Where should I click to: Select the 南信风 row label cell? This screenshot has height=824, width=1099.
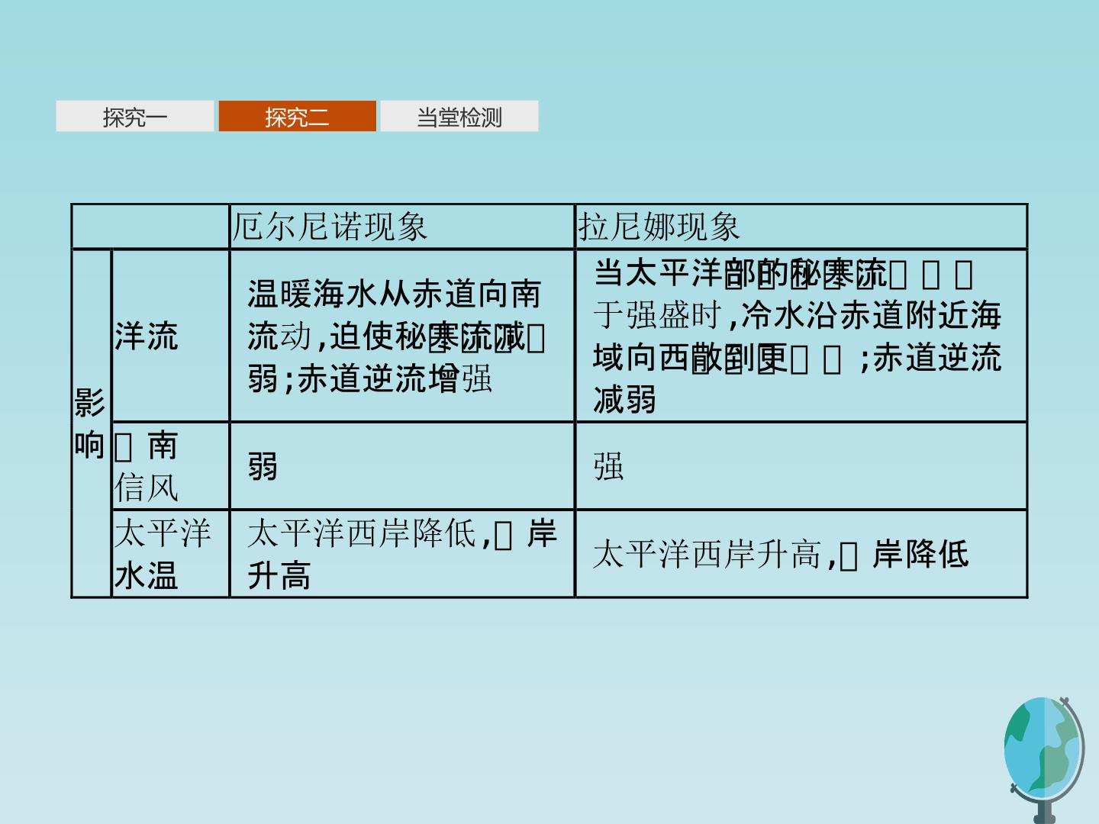click(x=171, y=466)
